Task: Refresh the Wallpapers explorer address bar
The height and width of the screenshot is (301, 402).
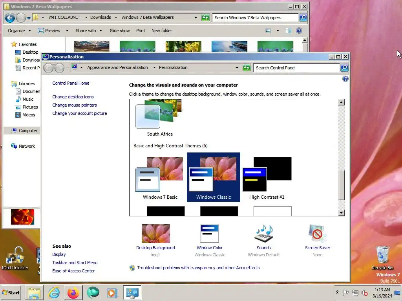Action: pyautogui.click(x=205, y=17)
